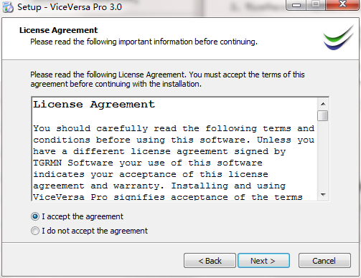Click the empty scrollbar track below the thumb
The width and height of the screenshot is (361, 278).
click(323, 155)
